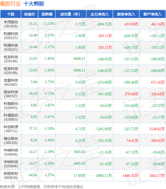Select the 龙星科技 (002442) stock cell
Image resolution: width=166 pixels, height=189 pixels.
(11, 82)
